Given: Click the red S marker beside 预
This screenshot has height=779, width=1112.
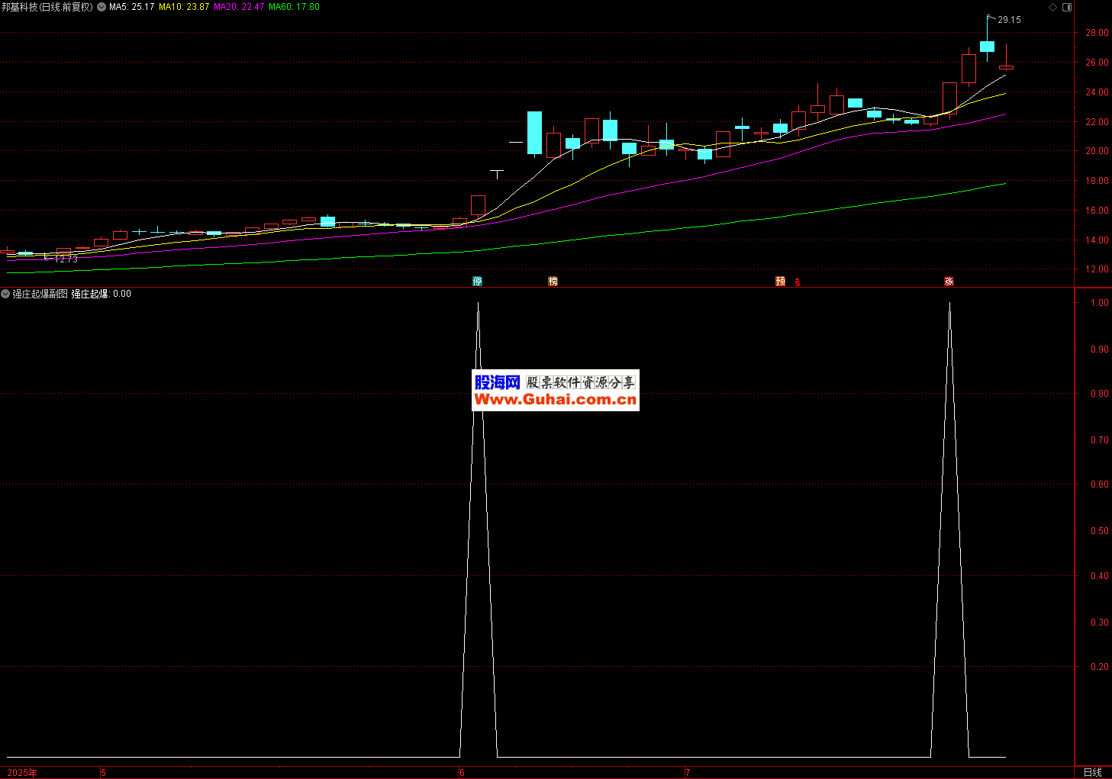Looking at the screenshot, I should coord(798,282).
